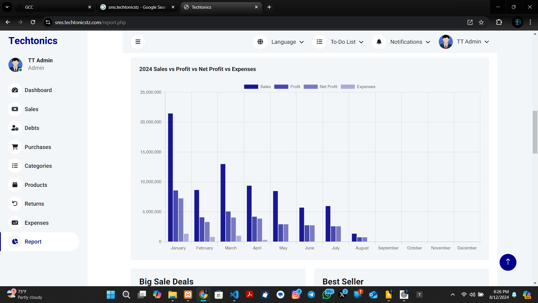Switch to the GCC browser tab
Viewport: 538px width, 303px height.
[x=53, y=7]
